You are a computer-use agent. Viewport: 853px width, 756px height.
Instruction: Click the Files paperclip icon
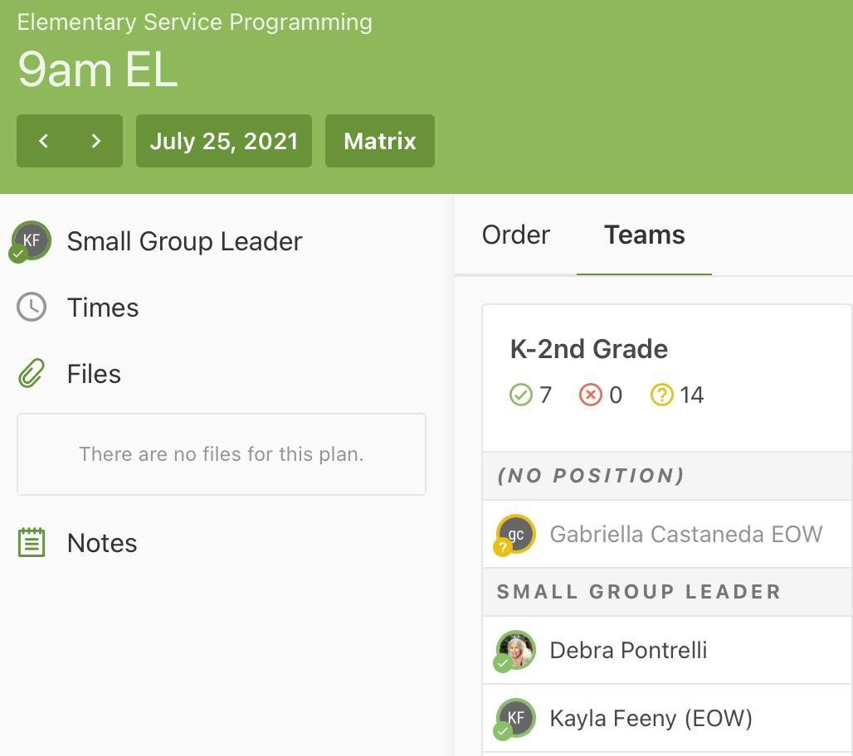click(32, 374)
